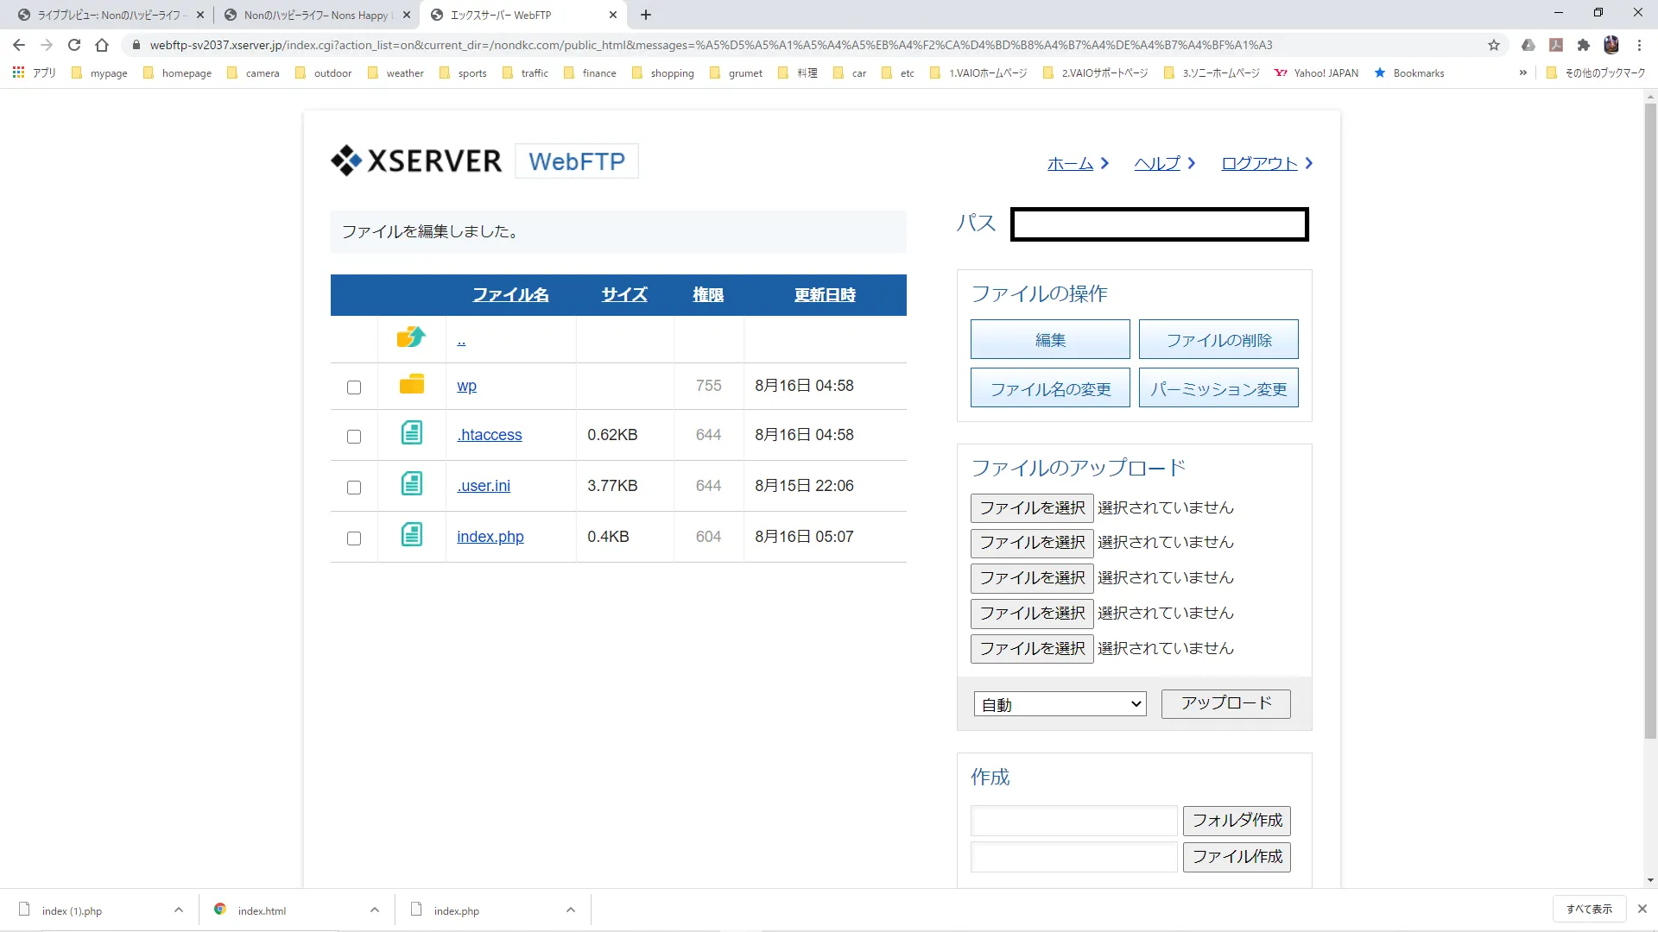Open the .htaccess file link
This screenshot has width=1658, height=932.
pos(489,434)
